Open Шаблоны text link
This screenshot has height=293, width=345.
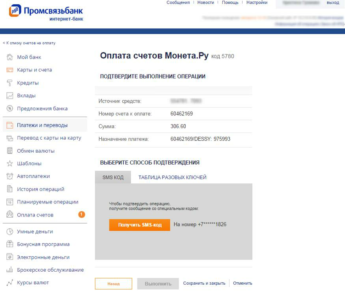click(29, 164)
